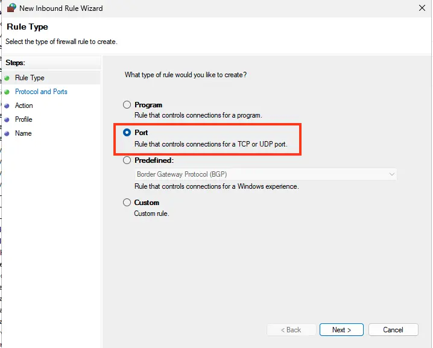
Task: Select Action in the steps list
Action: click(24, 106)
